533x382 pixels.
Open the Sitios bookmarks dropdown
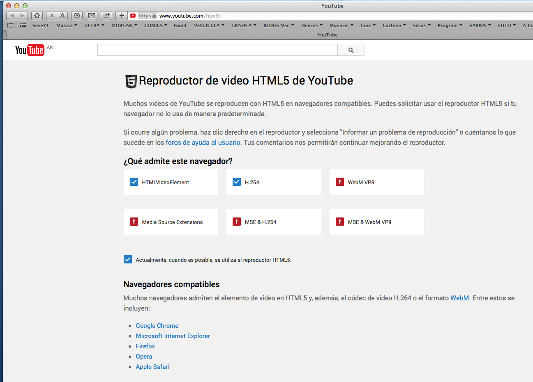[x=422, y=25]
